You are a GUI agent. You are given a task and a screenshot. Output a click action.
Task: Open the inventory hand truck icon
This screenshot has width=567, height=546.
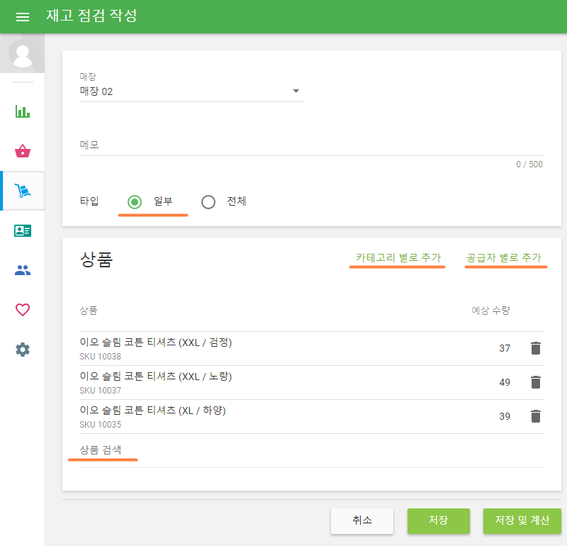[x=23, y=191]
